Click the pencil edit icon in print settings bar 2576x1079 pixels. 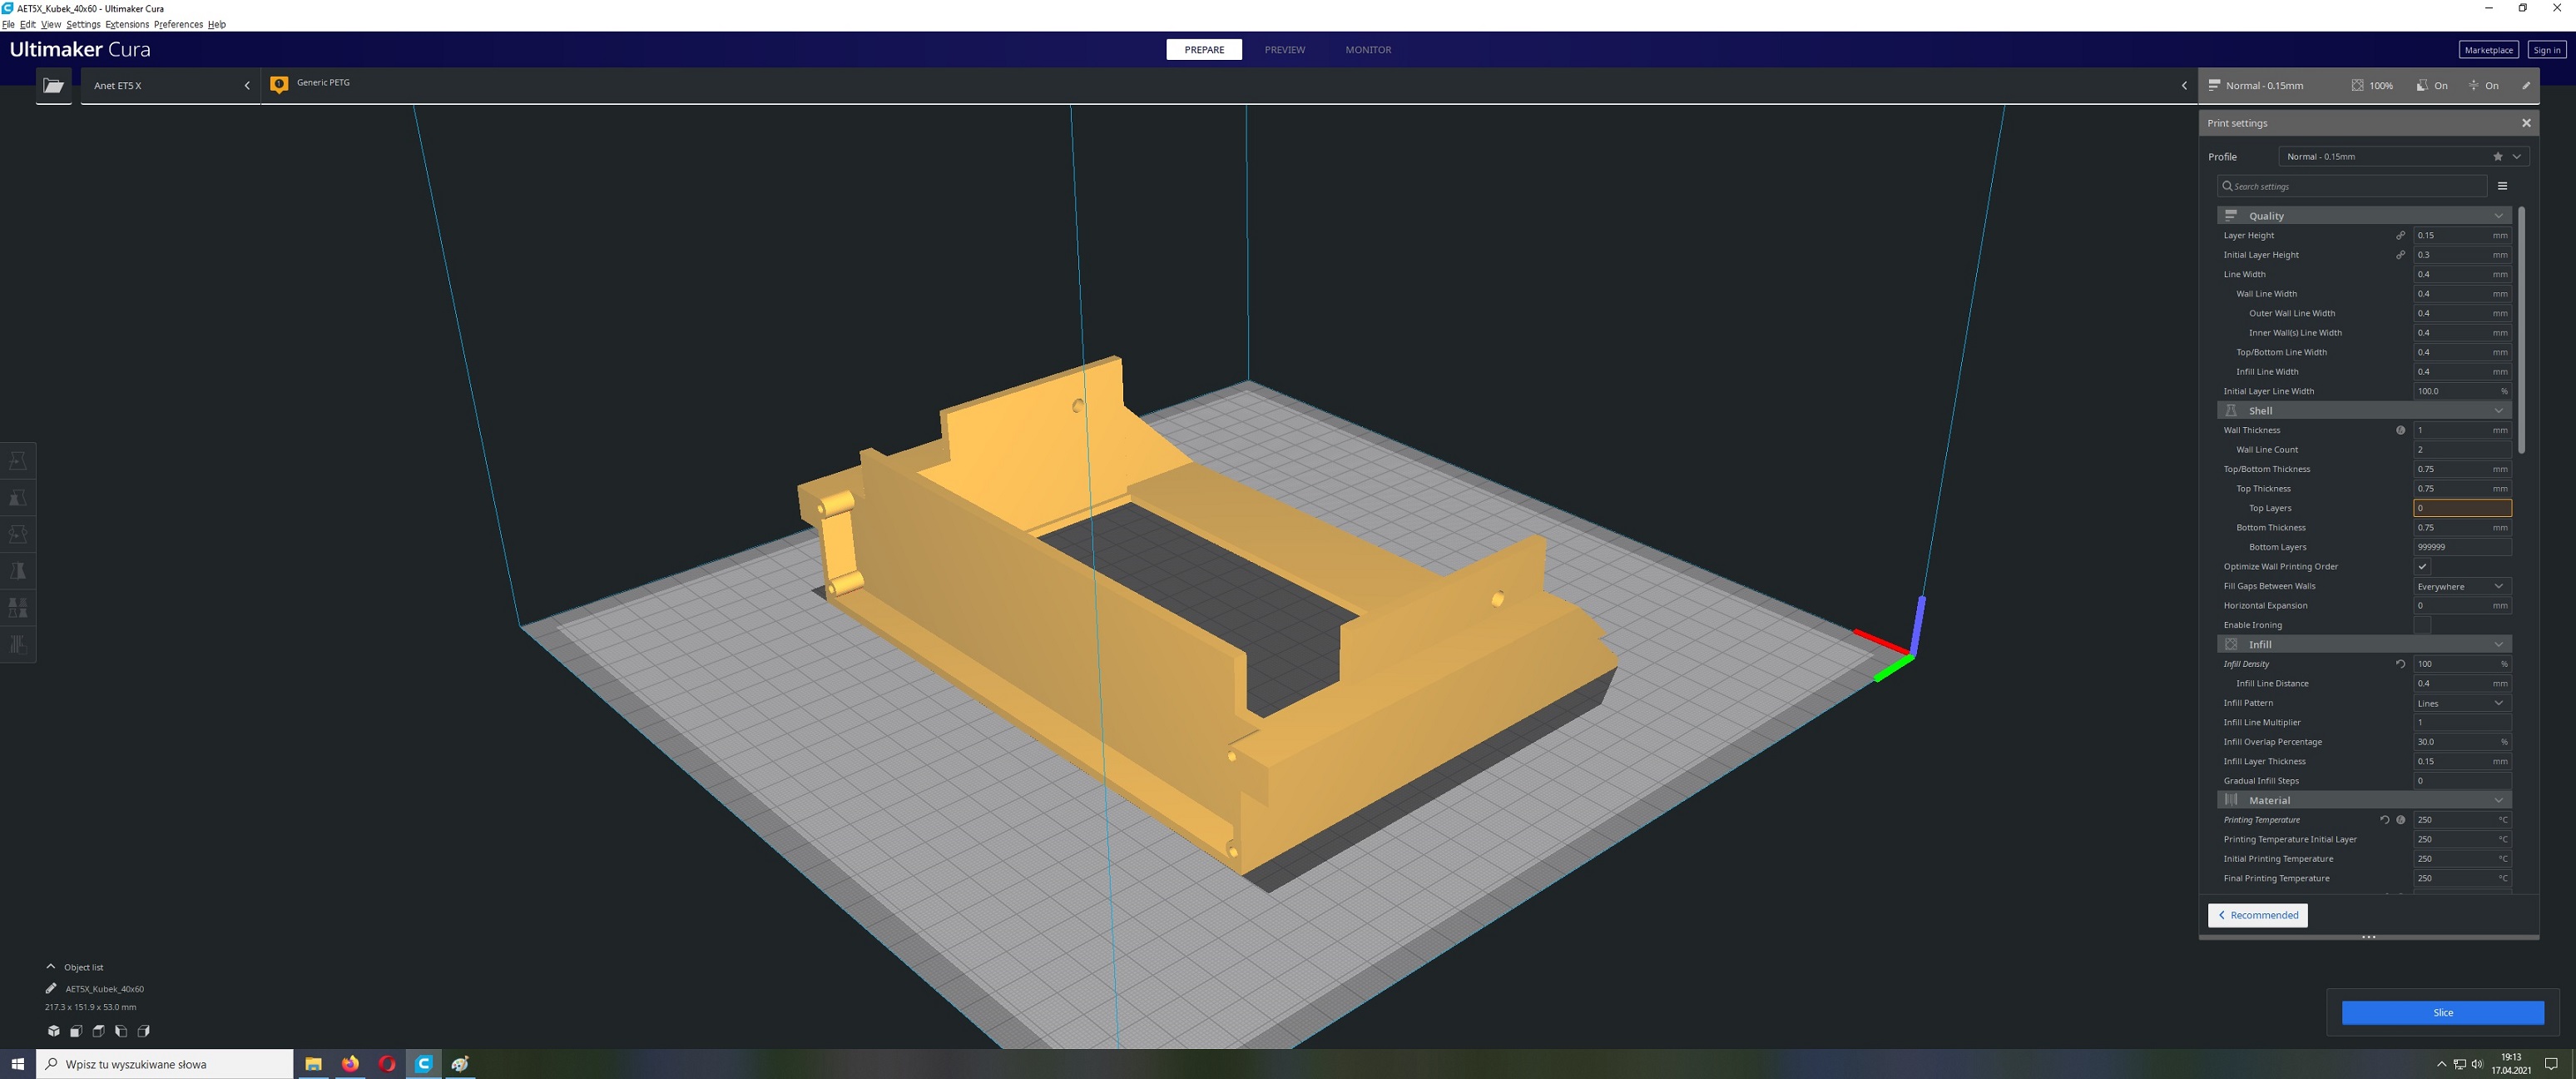pyautogui.click(x=2526, y=86)
